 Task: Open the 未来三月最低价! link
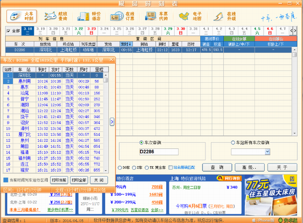pos(25,210)
